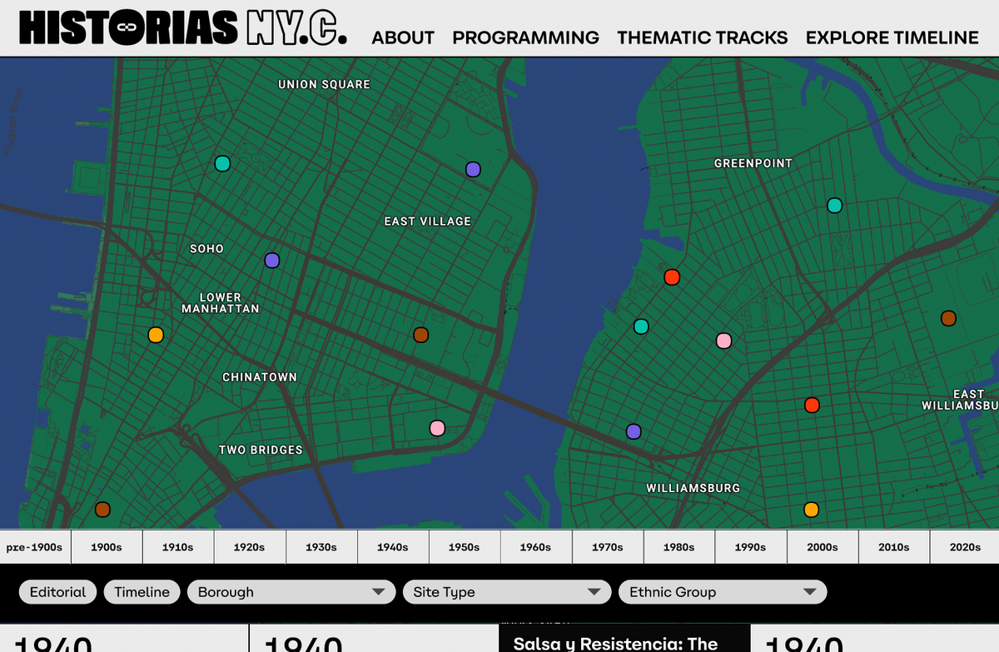Screen dimensions: 999x652
Task: Select the pink marker near Two Bridges
Action: (437, 427)
